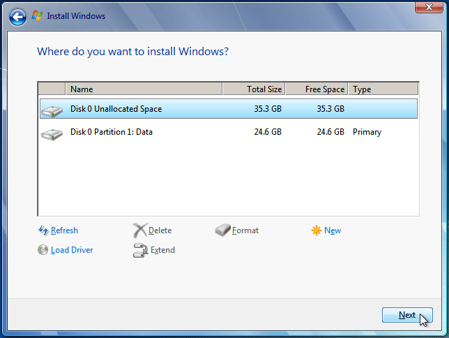Choose the Extend option
The height and width of the screenshot is (338, 449).
(162, 250)
